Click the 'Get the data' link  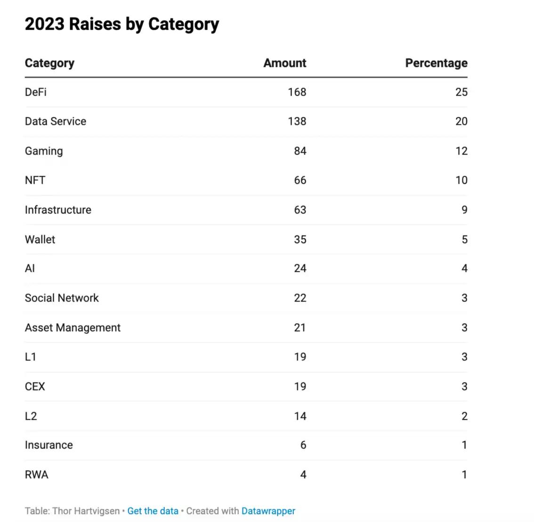(x=153, y=511)
